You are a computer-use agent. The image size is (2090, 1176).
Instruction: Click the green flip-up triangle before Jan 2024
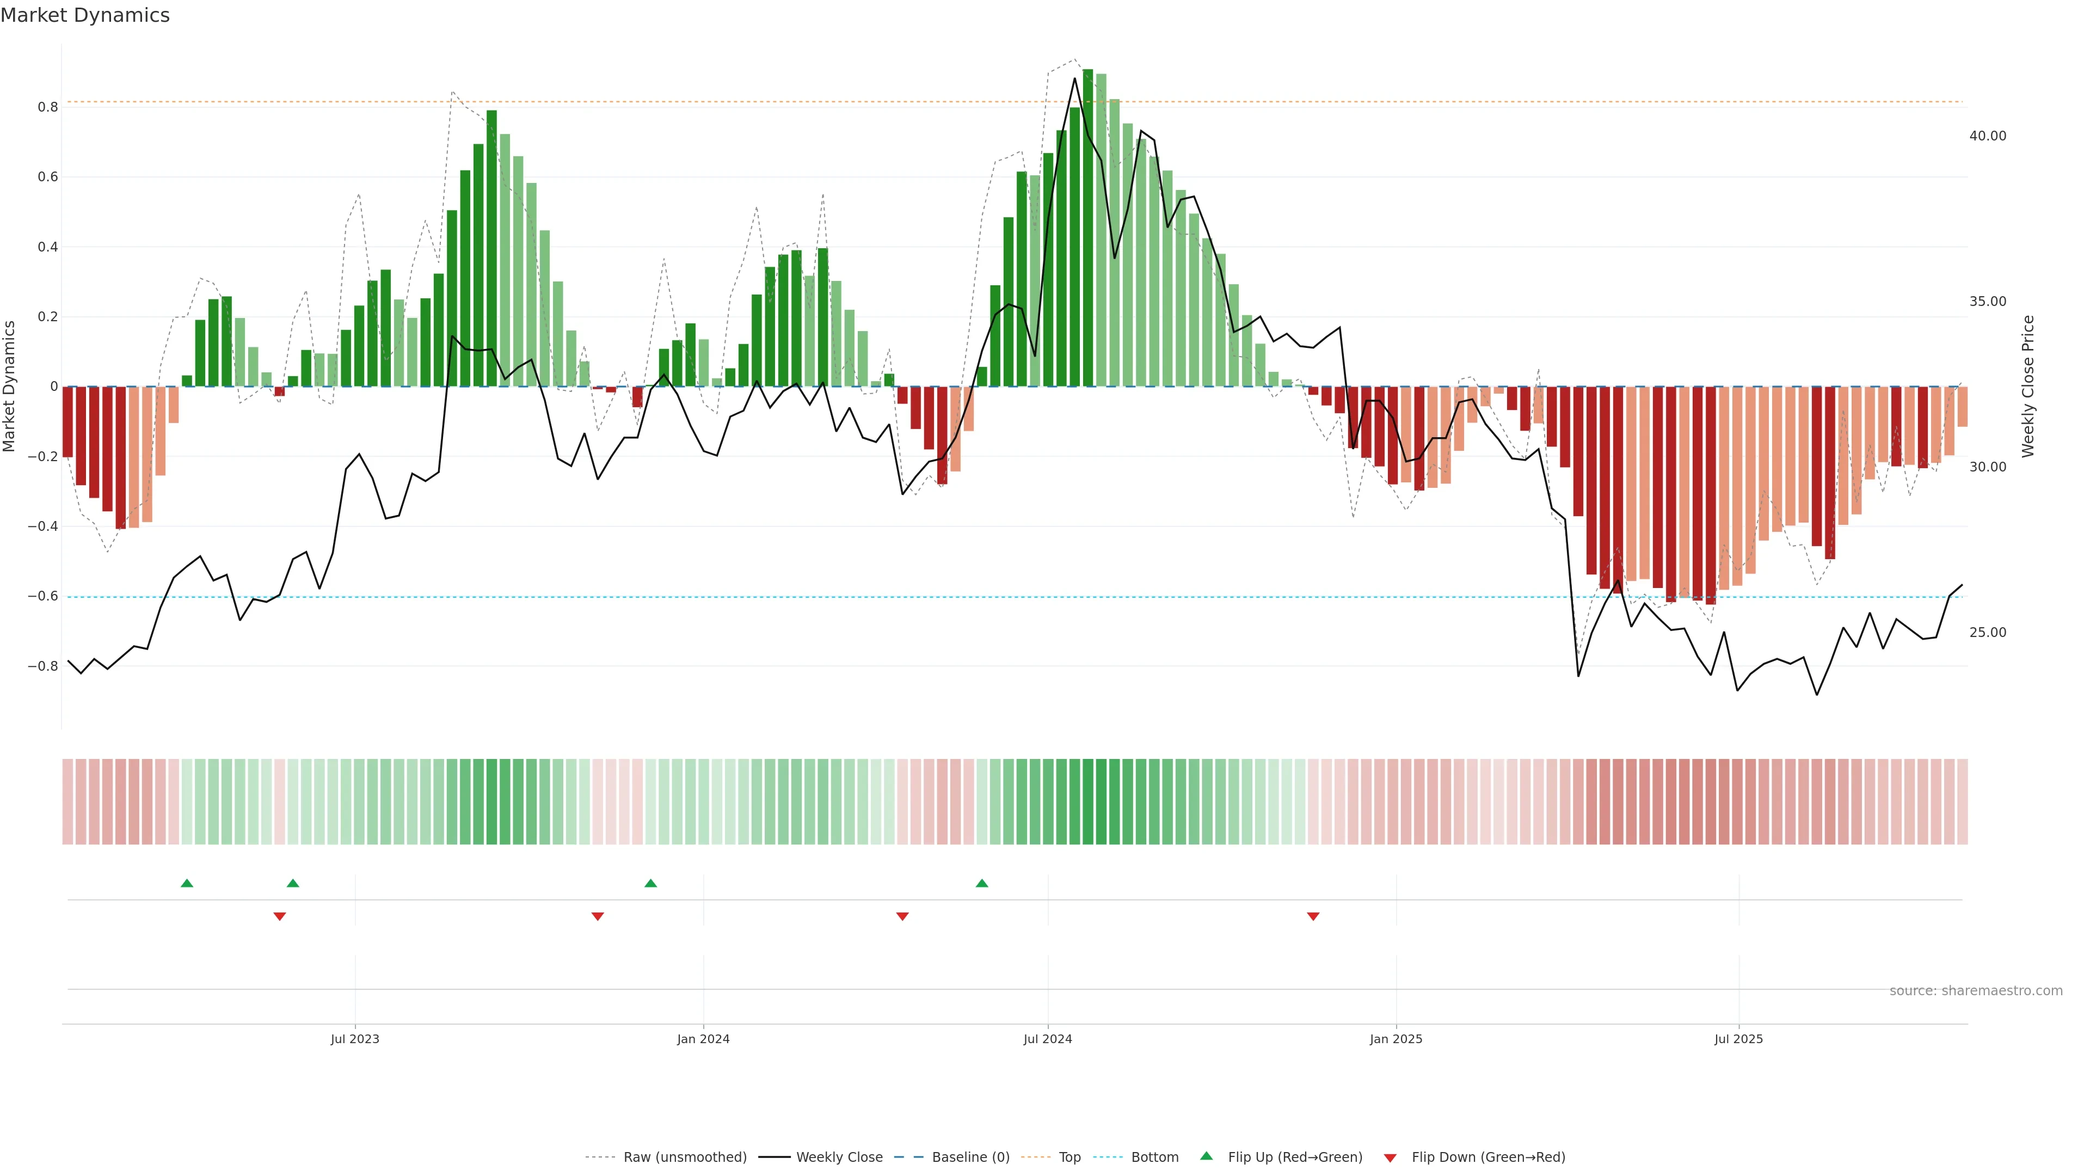click(x=650, y=883)
